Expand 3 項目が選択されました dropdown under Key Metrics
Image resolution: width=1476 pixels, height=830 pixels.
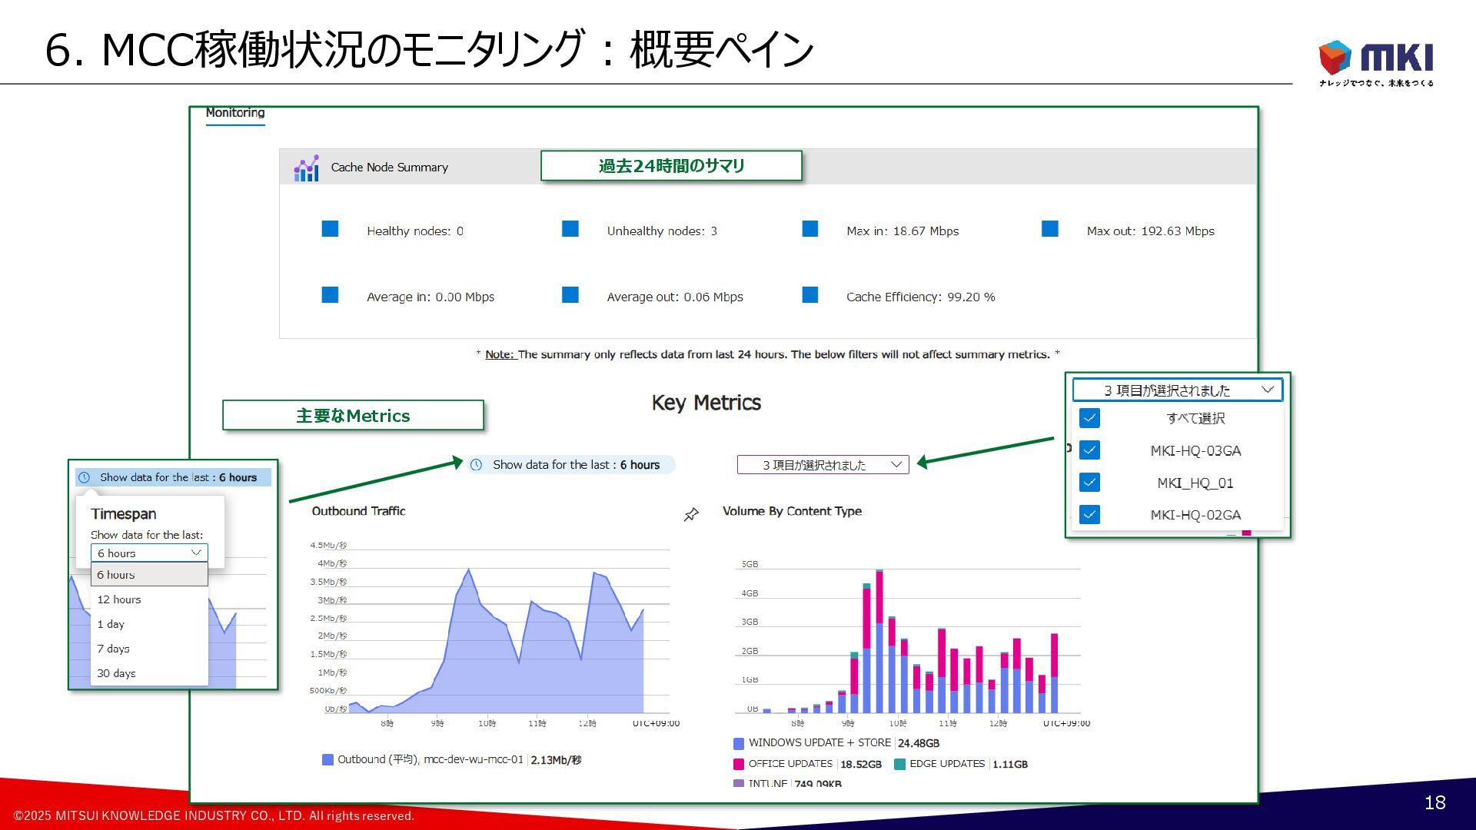tap(823, 465)
